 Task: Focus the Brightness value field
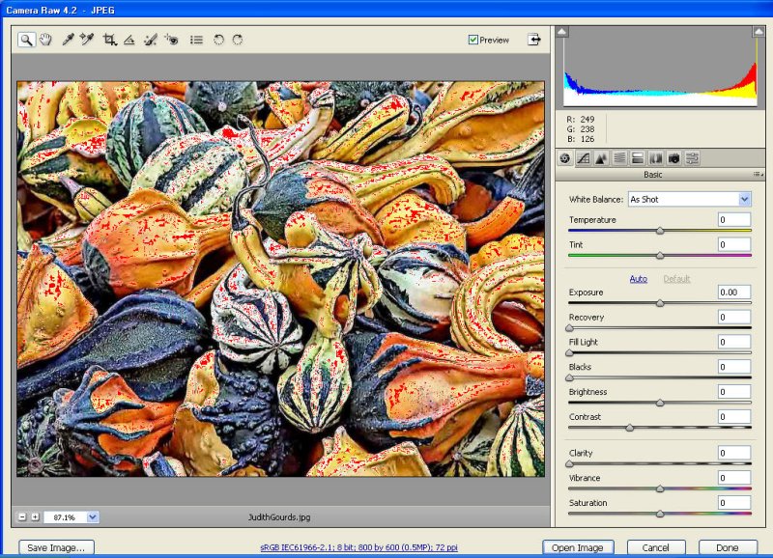point(734,392)
